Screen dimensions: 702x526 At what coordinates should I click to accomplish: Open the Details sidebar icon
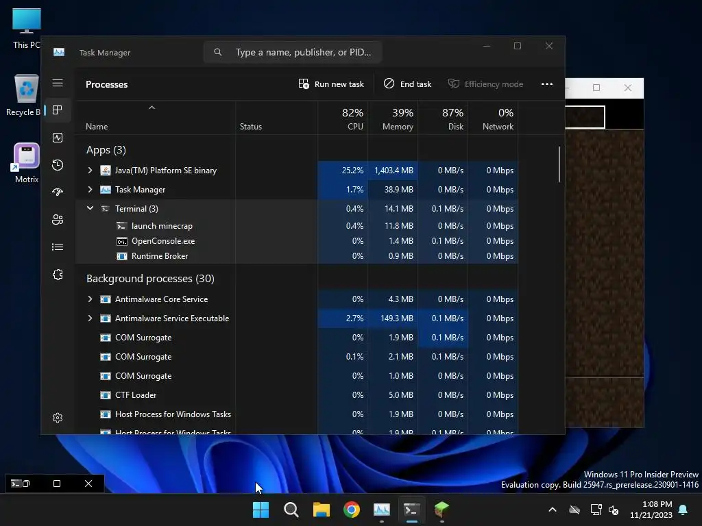[x=58, y=247]
